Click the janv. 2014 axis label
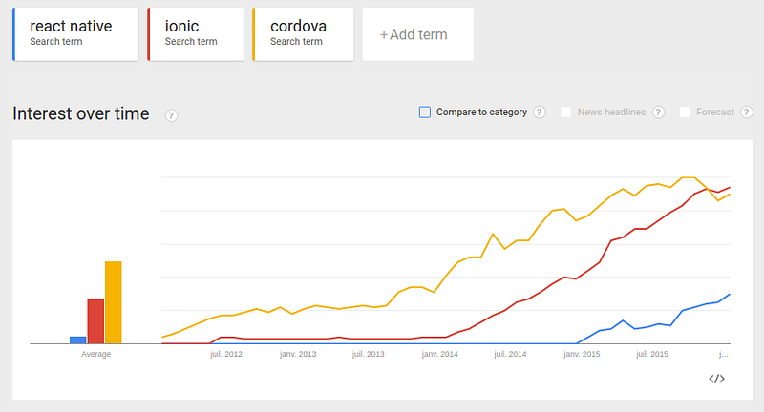Screen dimensions: 764x412 439,354
